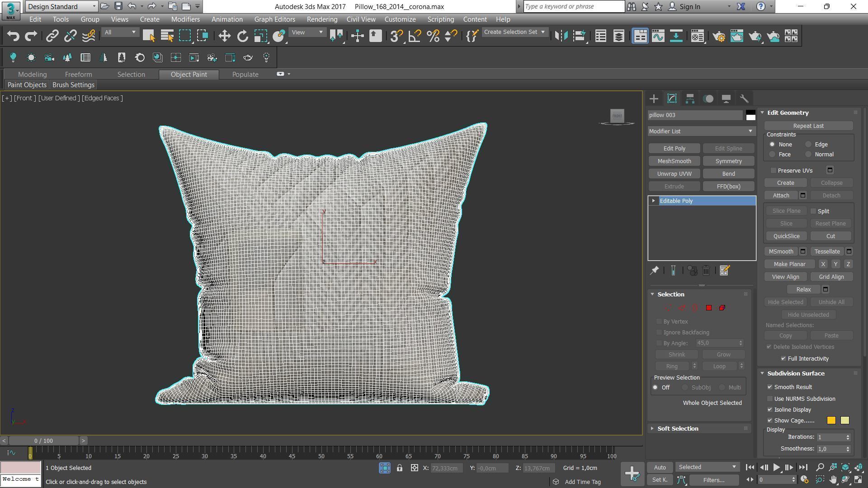This screenshot has width=868, height=488.
Task: Click the Undo arrow in main toolbar
Action: (13, 36)
